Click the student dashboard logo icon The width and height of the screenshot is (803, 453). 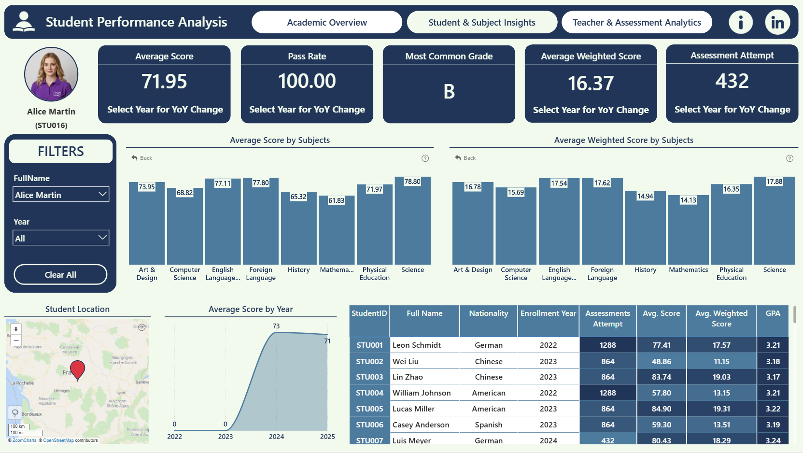coord(24,22)
